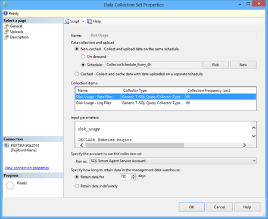Click the Collector Type column header
The image size is (268, 219).
tap(153, 90)
